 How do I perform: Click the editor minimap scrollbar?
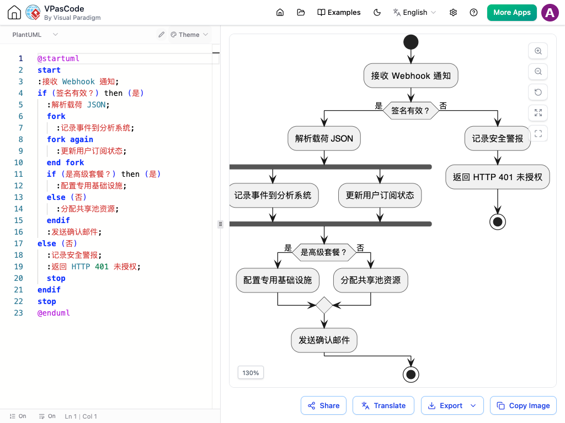pyautogui.click(x=216, y=226)
